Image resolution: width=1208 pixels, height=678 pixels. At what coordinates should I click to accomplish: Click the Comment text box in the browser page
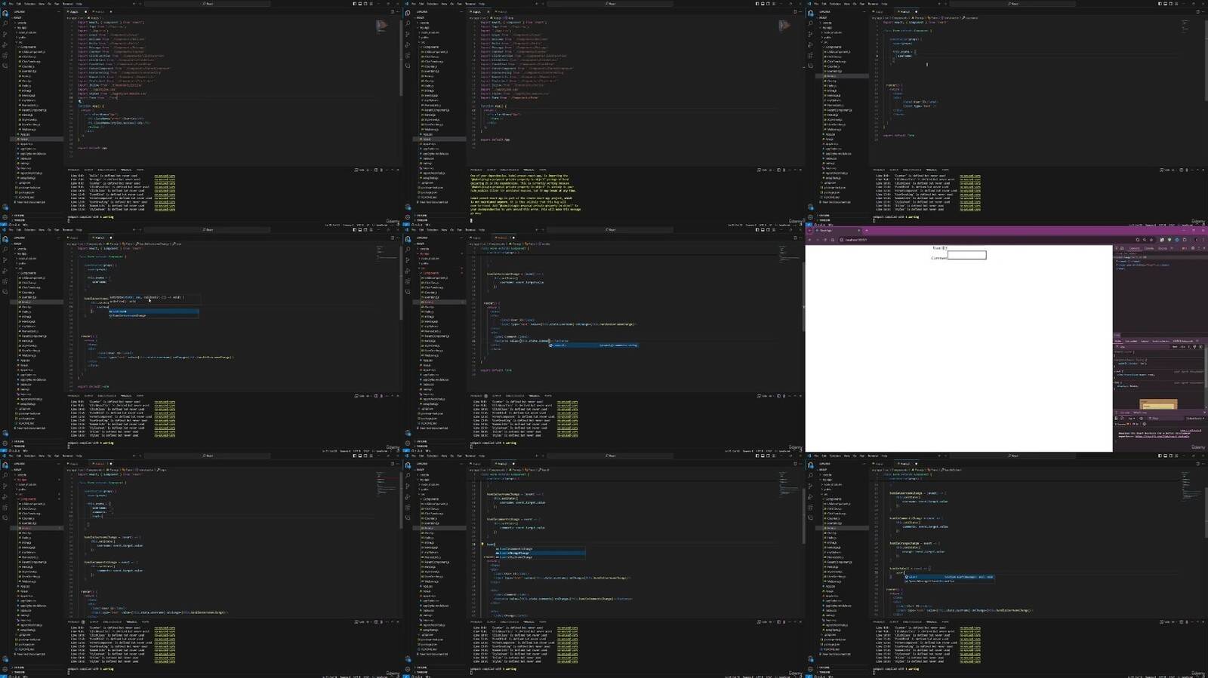[966, 255]
